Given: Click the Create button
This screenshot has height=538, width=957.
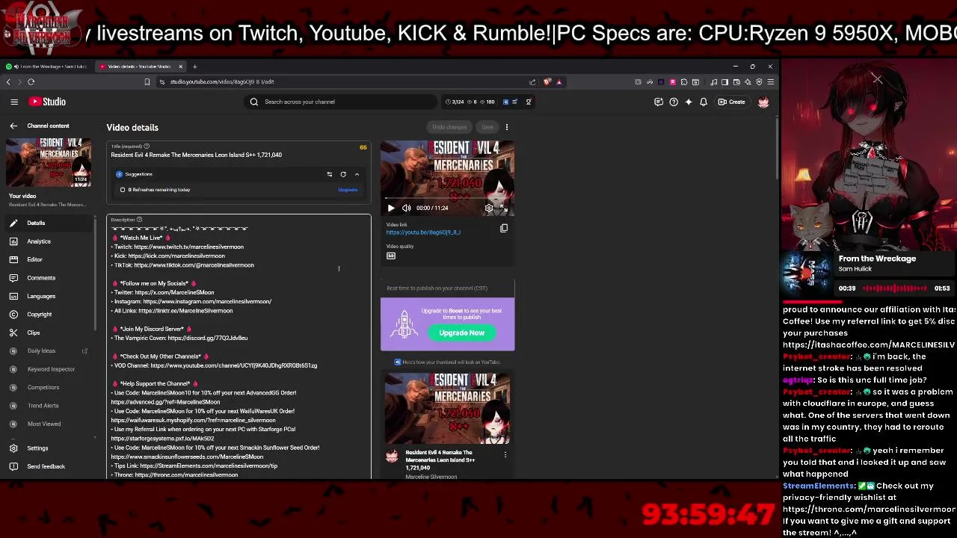Looking at the screenshot, I should click(731, 102).
